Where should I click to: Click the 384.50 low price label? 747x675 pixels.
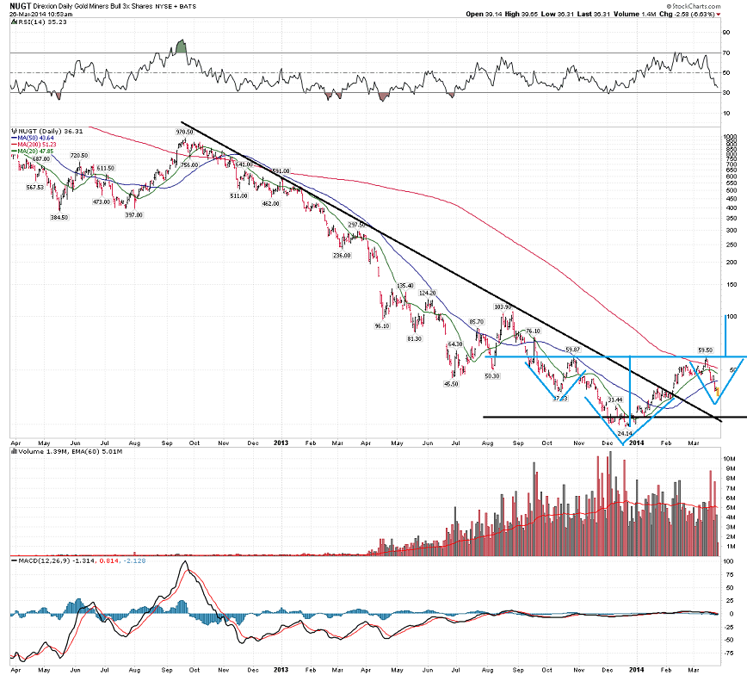coord(59,217)
